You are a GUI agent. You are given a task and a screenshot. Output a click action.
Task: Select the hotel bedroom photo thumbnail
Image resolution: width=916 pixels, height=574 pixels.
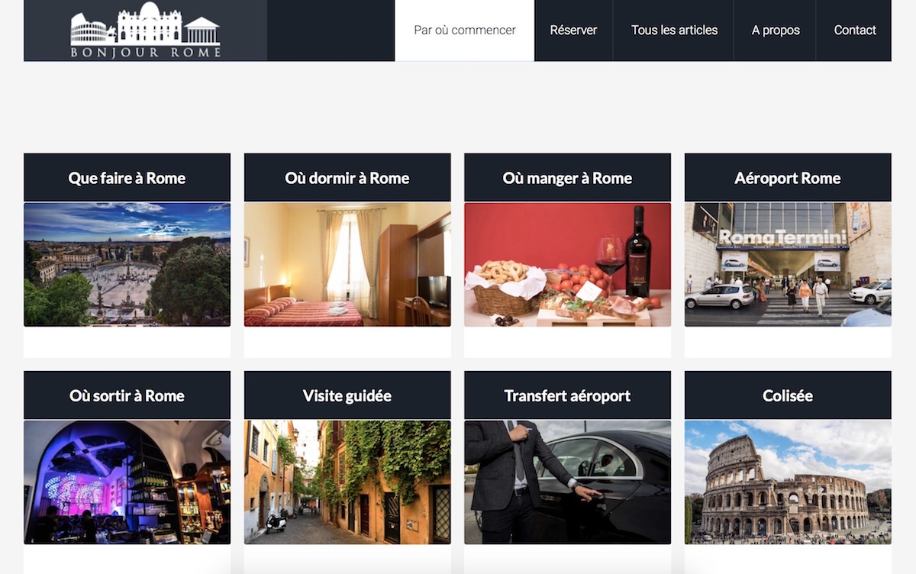[347, 264]
